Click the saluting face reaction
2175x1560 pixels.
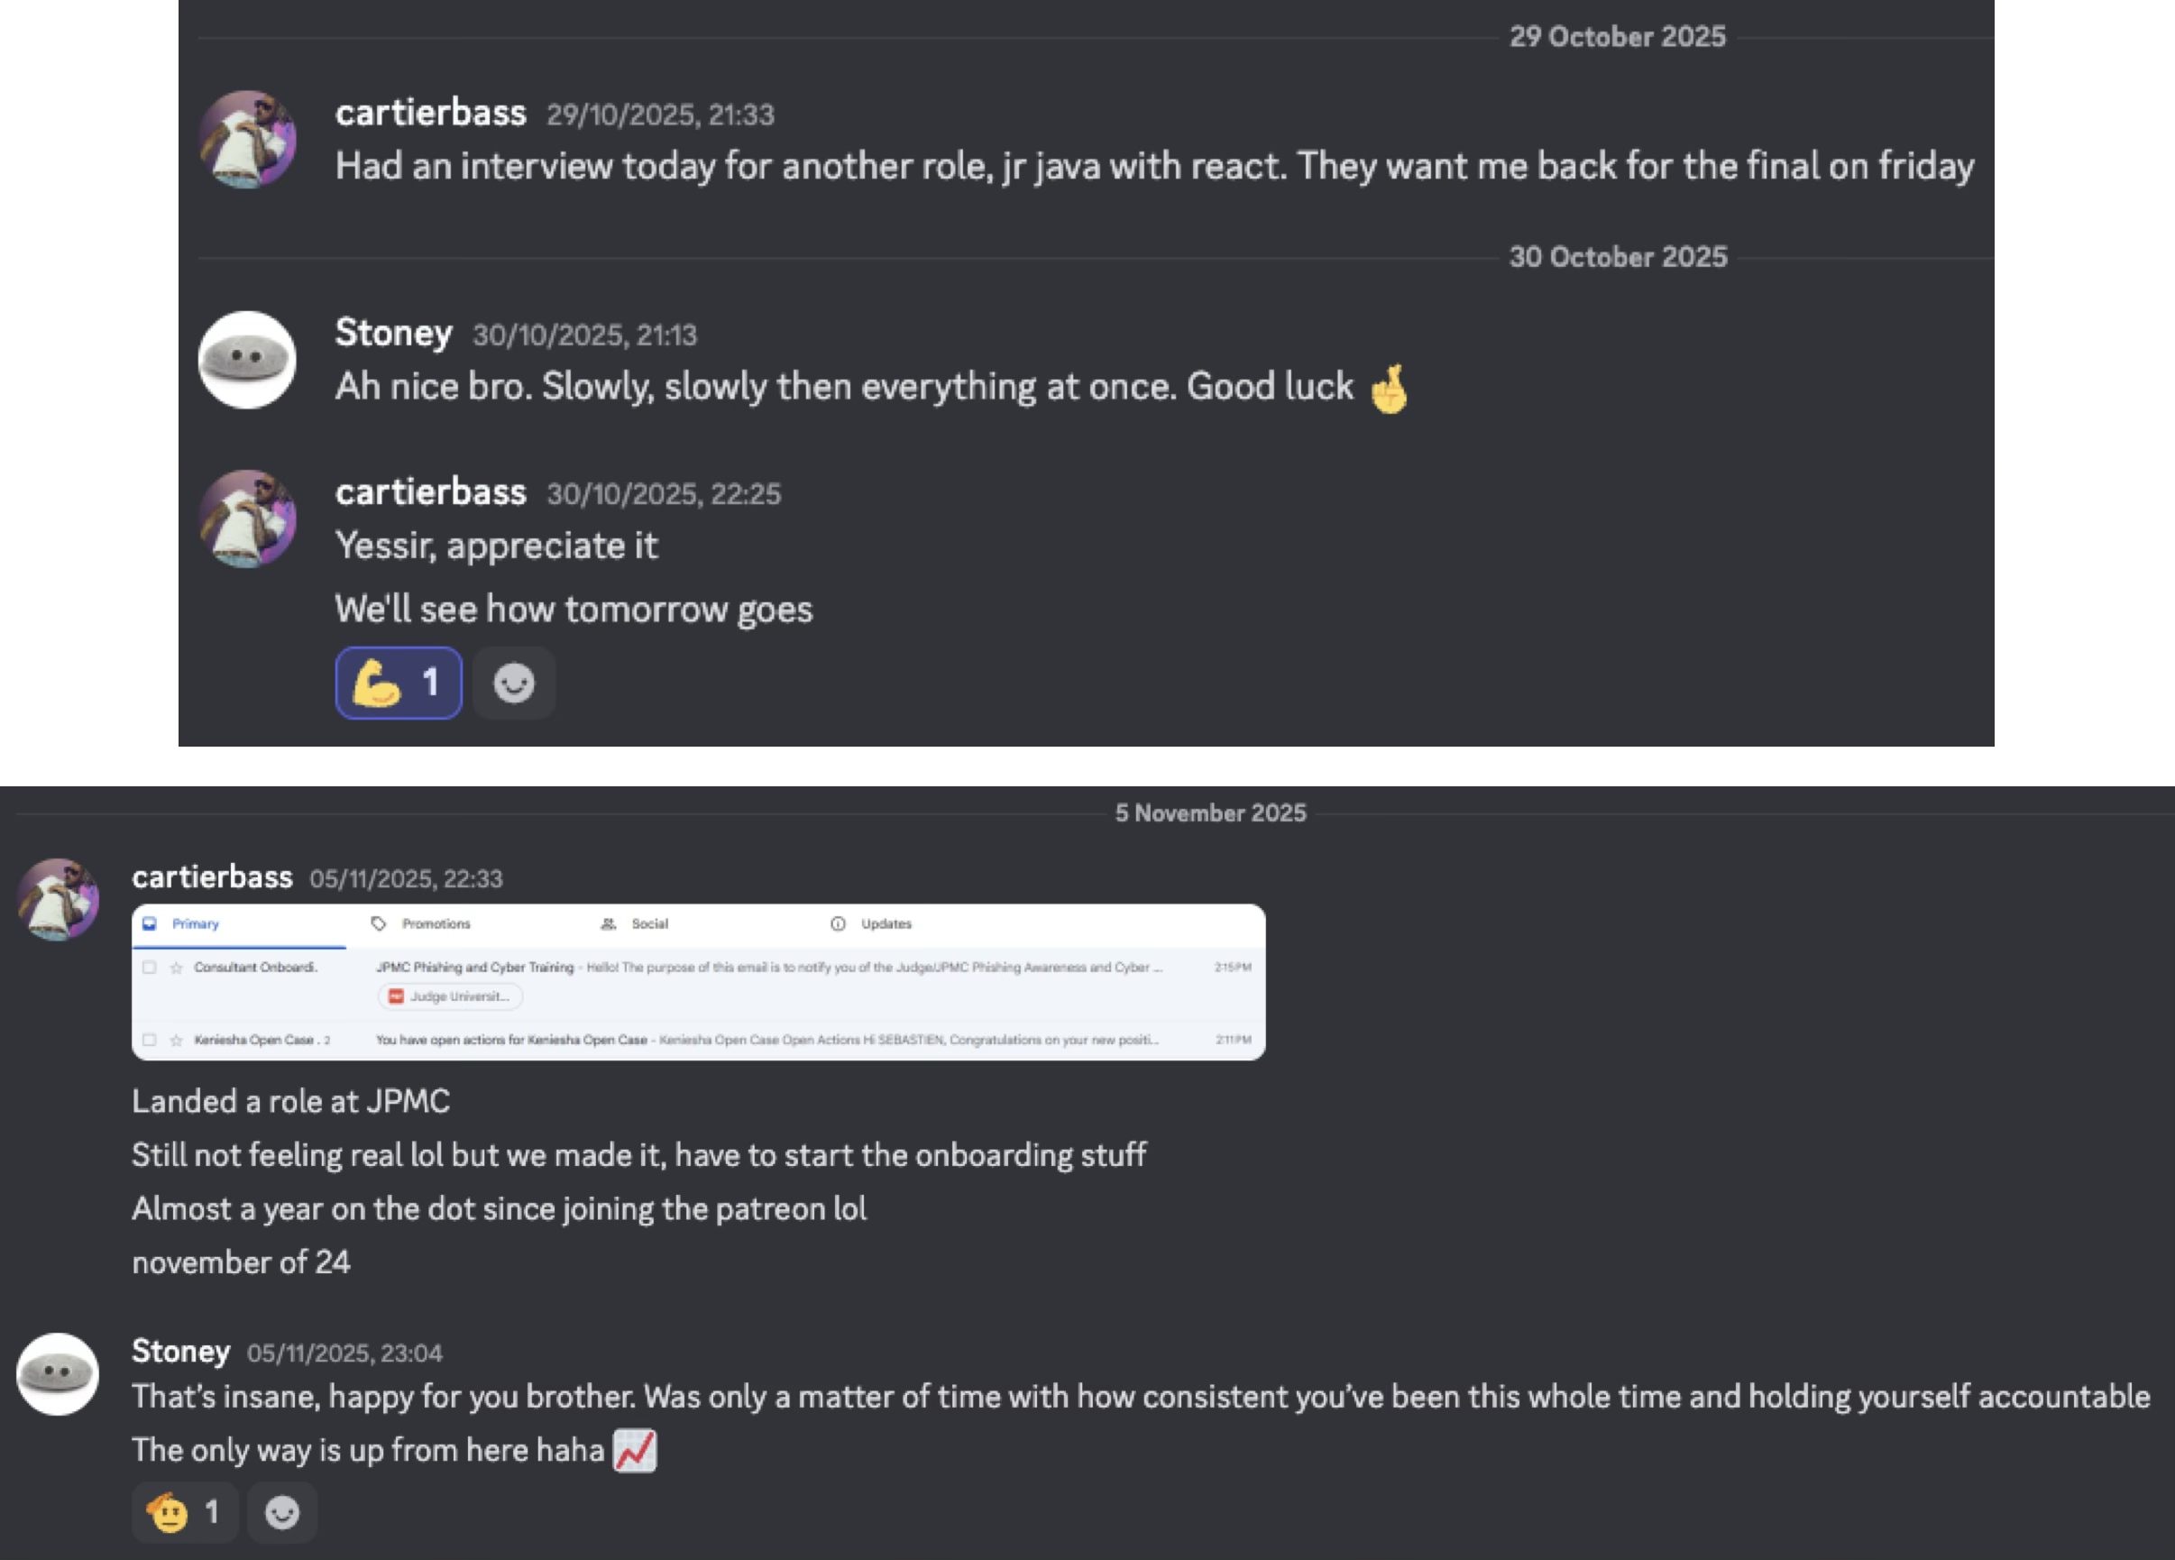184,1513
